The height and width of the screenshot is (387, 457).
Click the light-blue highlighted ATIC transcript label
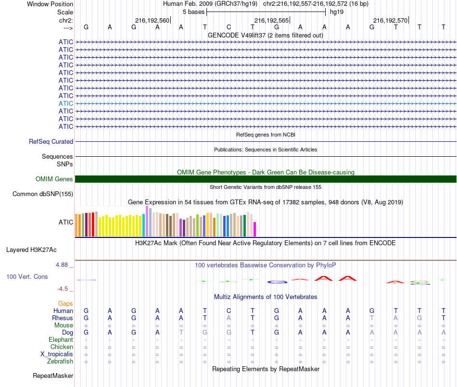(x=65, y=103)
